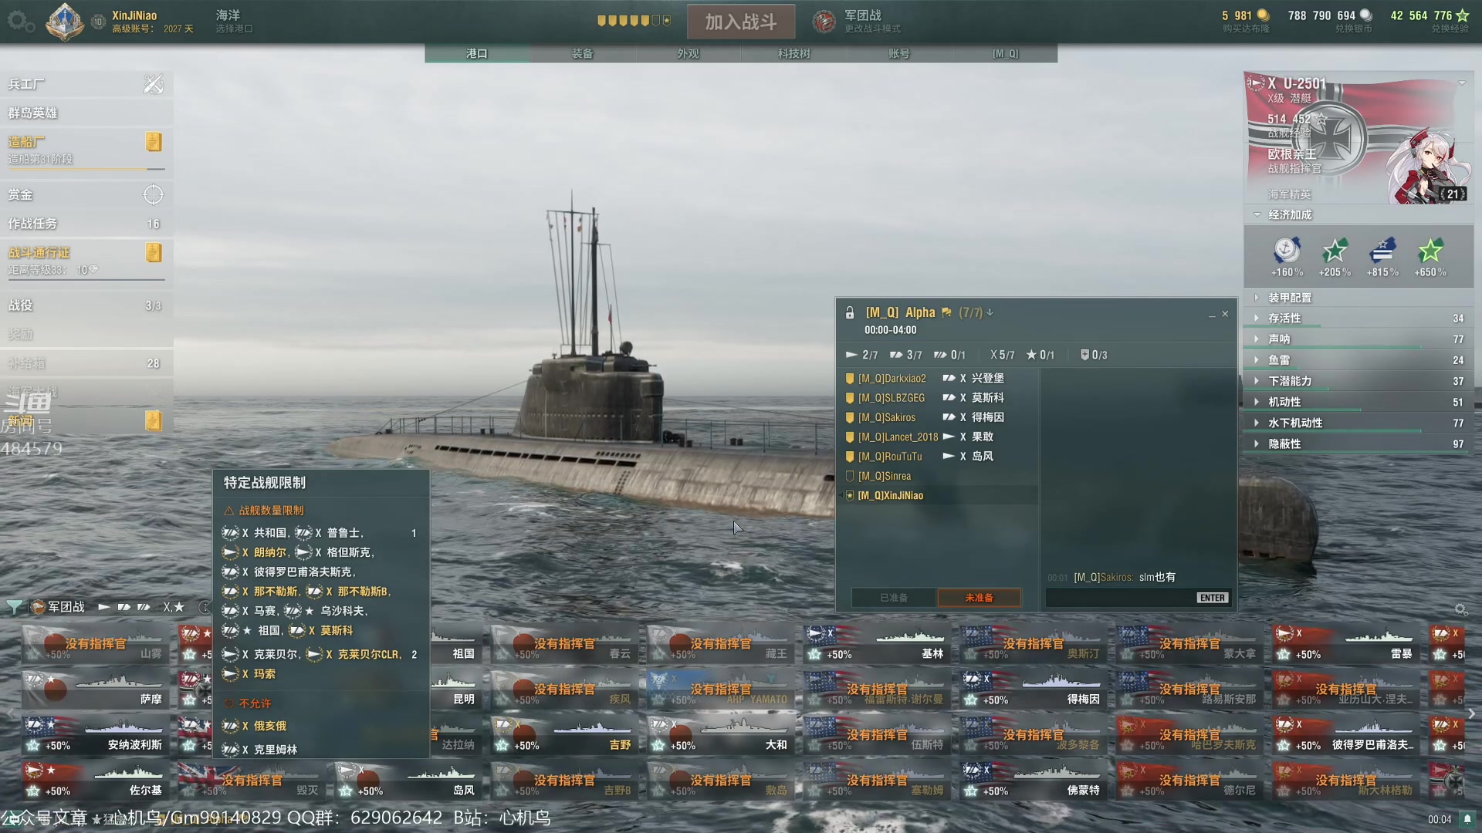
Task: Toggle the division lock icon
Action: pyautogui.click(x=850, y=312)
